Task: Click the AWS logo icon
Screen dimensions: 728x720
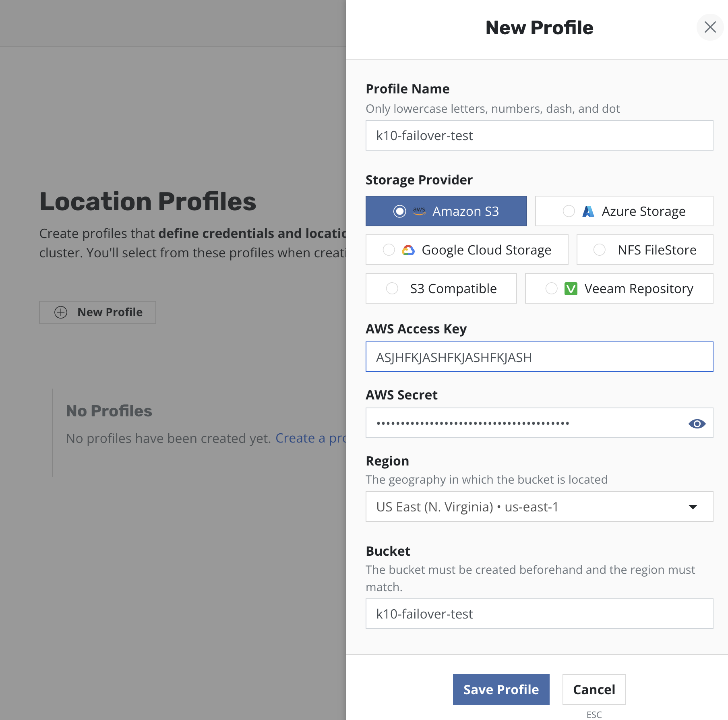Action: pyautogui.click(x=419, y=211)
